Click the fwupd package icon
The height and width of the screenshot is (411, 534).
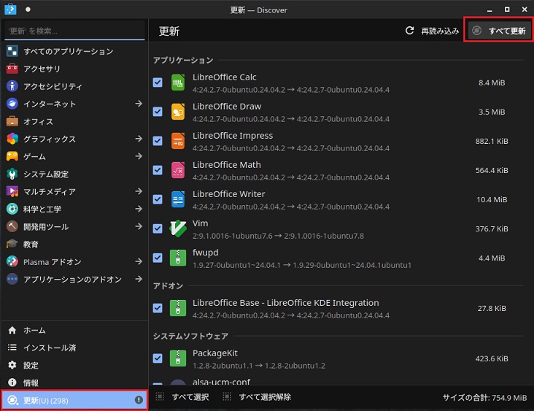point(178,258)
